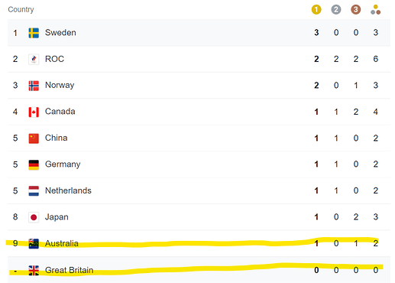Image resolution: width=395 pixels, height=283 pixels.
Task: Select the Great Britain row name
Action: point(69,270)
